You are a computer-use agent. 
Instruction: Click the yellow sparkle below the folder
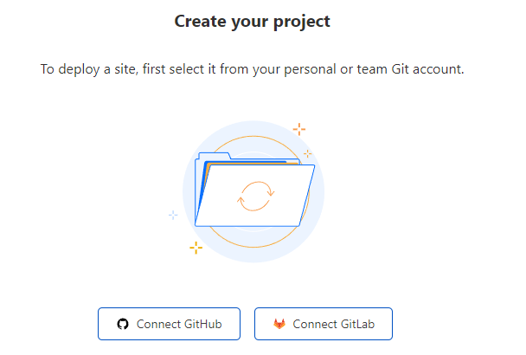tap(196, 248)
